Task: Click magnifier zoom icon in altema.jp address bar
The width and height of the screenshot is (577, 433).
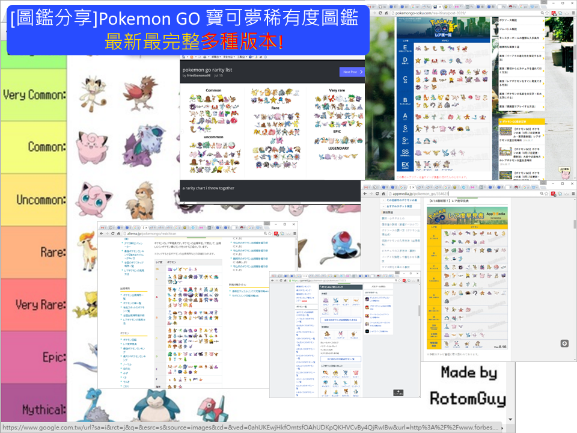Action: (265, 233)
